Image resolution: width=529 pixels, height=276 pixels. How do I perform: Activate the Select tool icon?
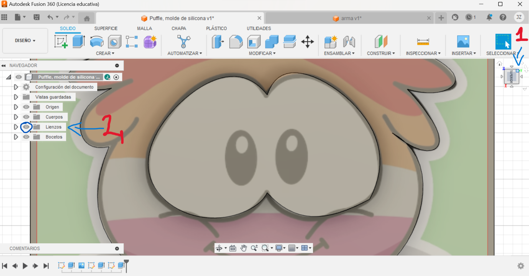[503, 42]
